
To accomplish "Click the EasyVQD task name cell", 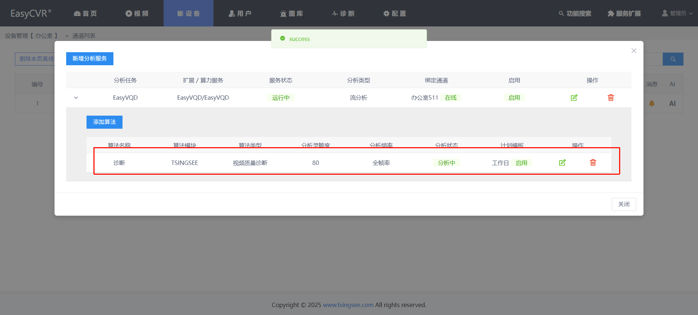I will (x=125, y=98).
